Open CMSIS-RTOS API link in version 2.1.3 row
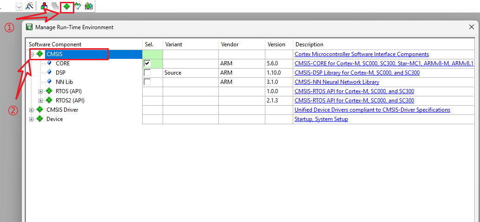Image resolution: width=480 pixels, height=222 pixels. (x=354, y=100)
